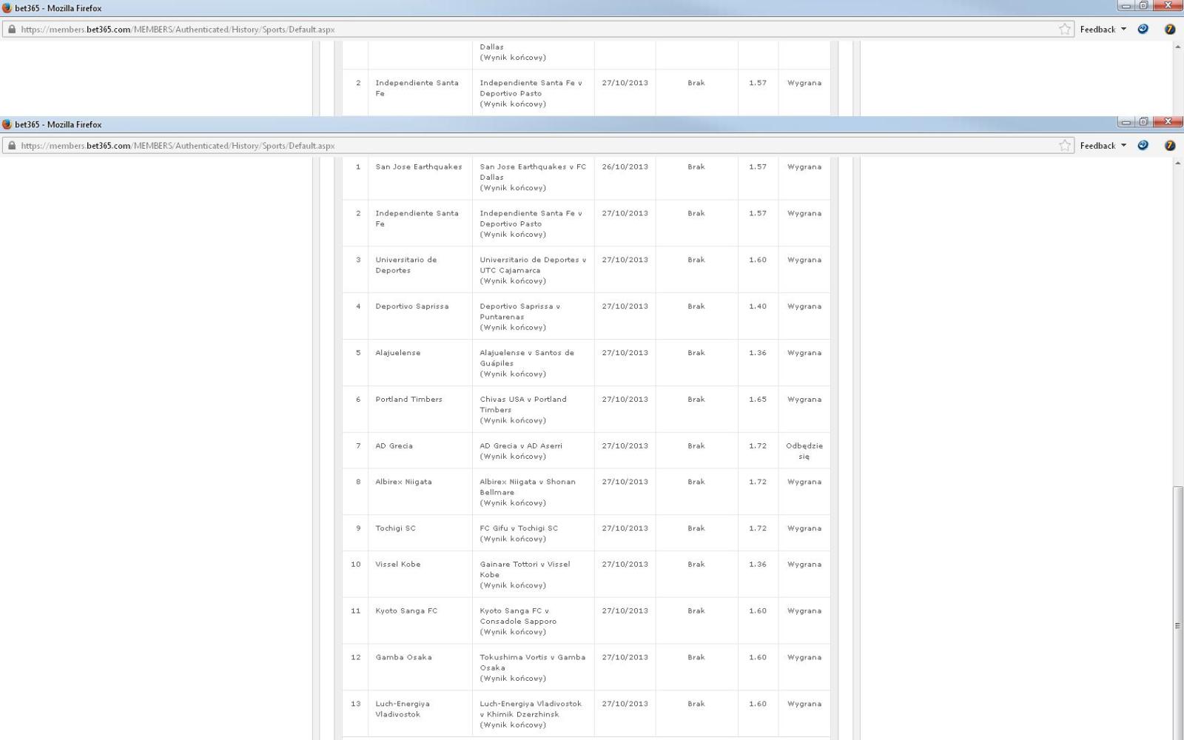Click Firefox logo in back window title bar
This screenshot has height=740, width=1184.
pos(7,8)
